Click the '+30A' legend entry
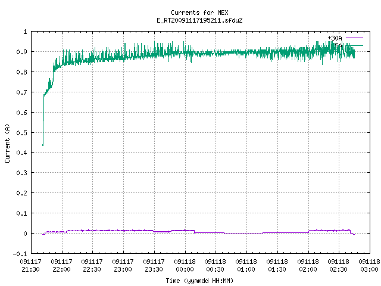Screen dimensions: 381x286 (x=335, y=38)
